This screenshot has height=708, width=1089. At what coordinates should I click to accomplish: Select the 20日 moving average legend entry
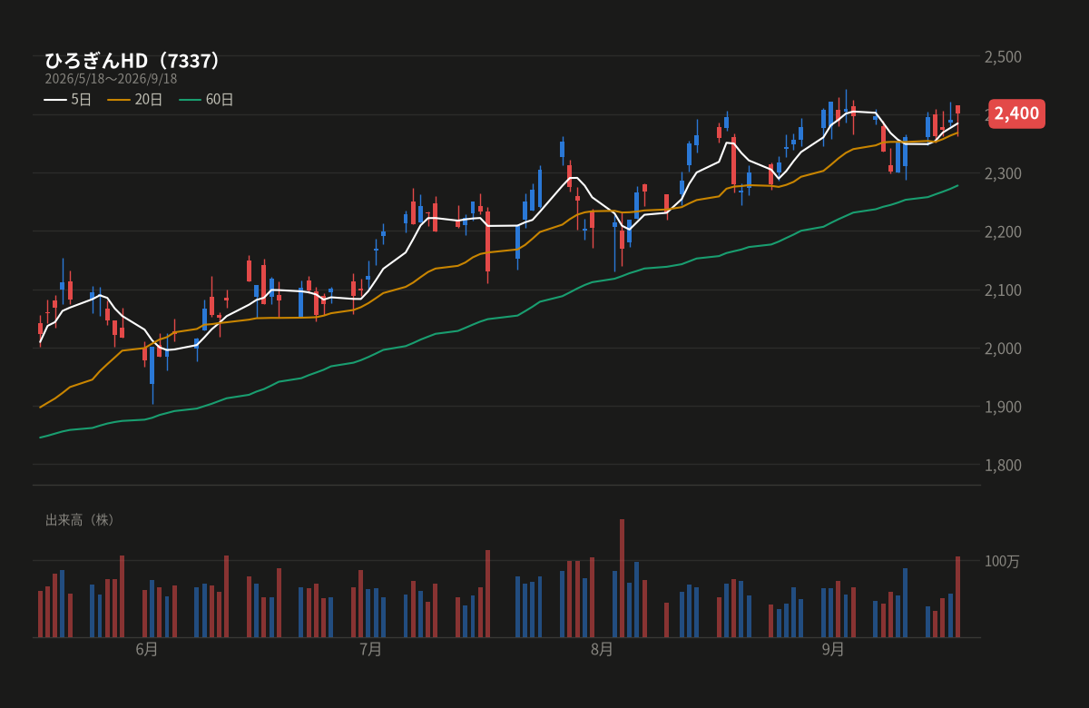[135, 100]
